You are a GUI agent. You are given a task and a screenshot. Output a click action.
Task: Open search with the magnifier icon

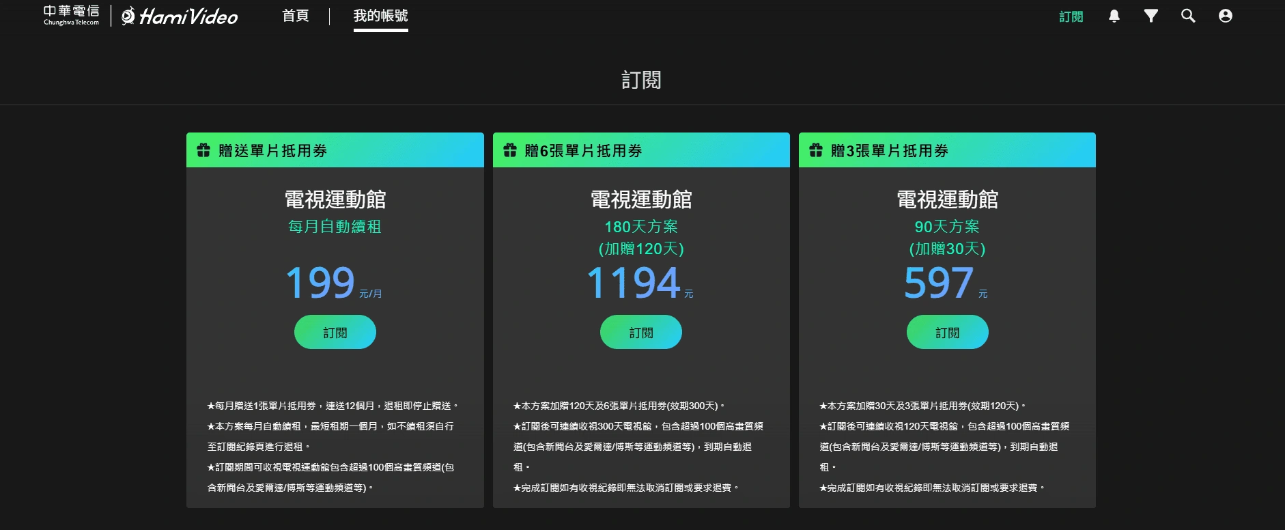(1188, 16)
